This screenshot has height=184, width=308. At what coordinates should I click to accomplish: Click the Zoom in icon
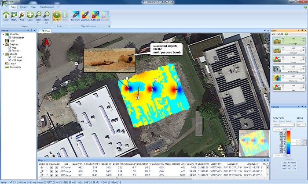coord(38,15)
